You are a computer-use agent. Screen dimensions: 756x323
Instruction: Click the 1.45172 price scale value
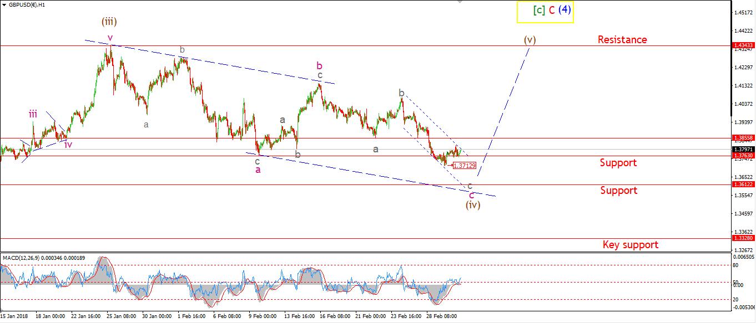(x=743, y=12)
